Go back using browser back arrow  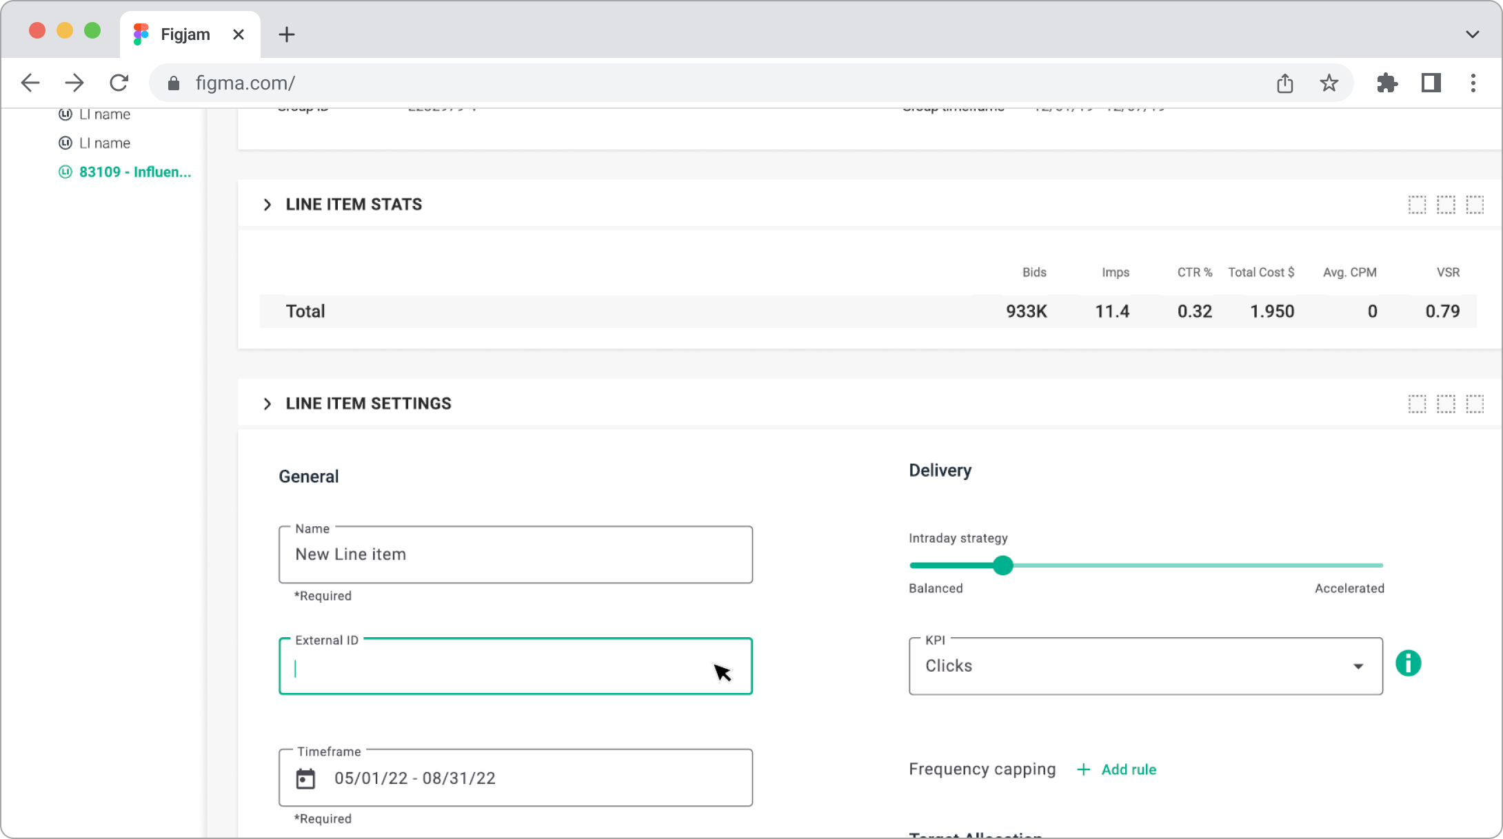pyautogui.click(x=30, y=83)
